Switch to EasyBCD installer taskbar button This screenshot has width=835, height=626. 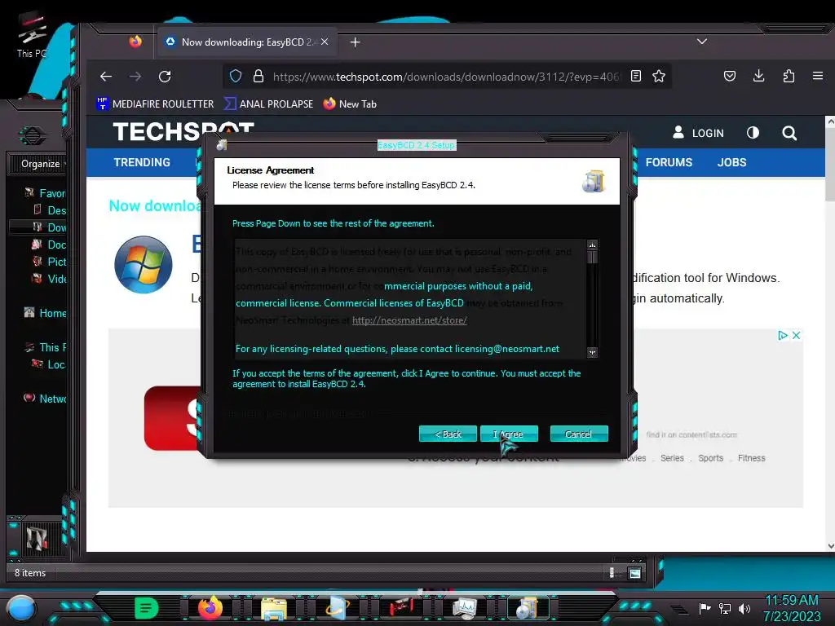pos(528,608)
